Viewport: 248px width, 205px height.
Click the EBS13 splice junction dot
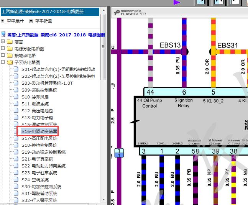click(184, 52)
